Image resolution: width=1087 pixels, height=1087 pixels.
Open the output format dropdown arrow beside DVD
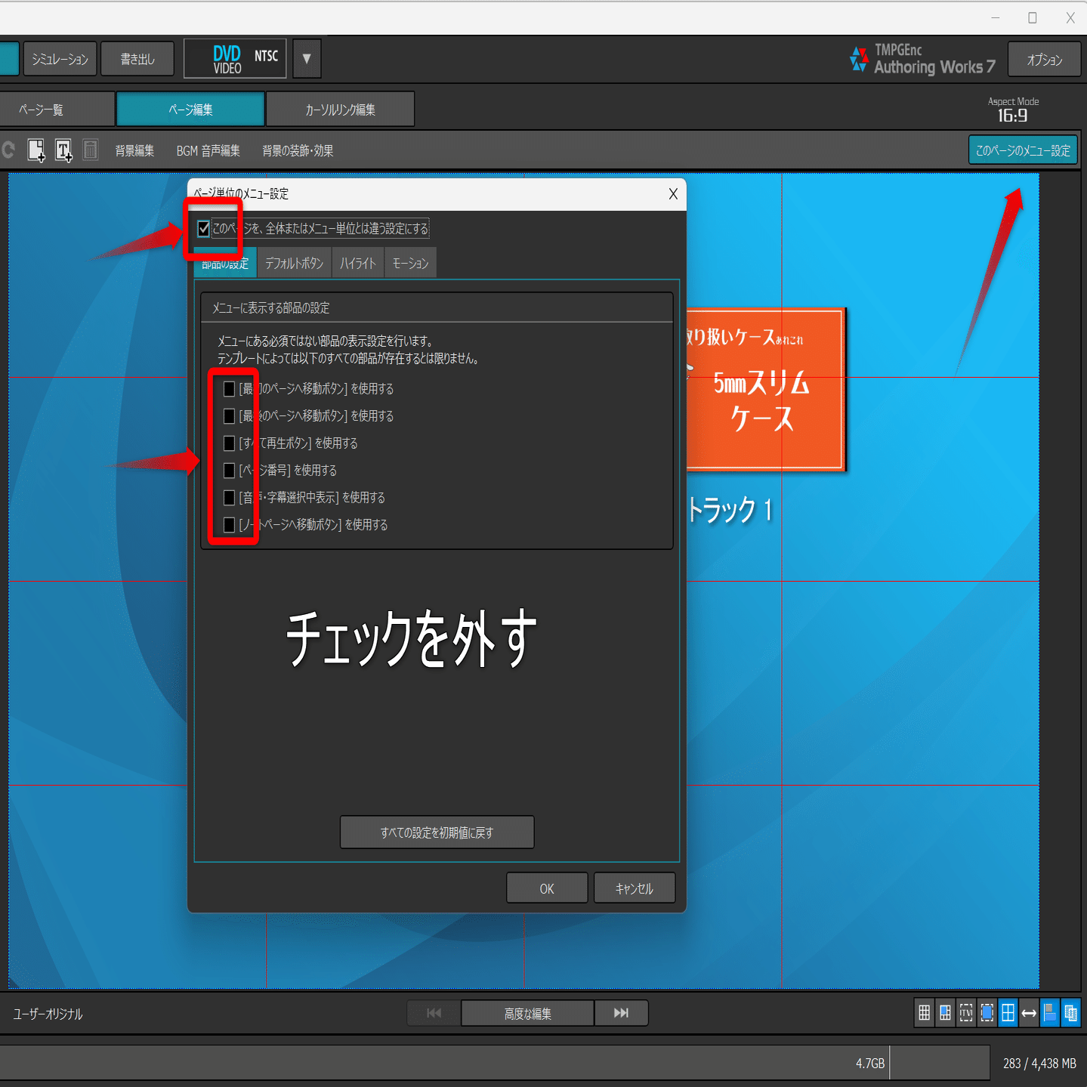(x=307, y=58)
